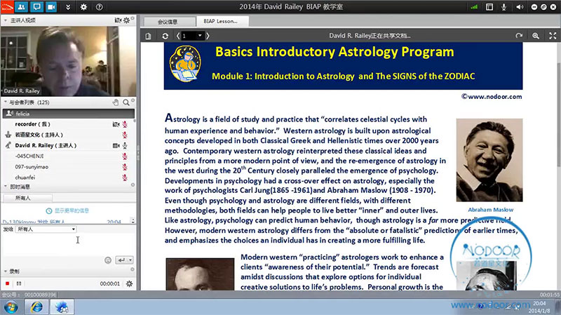Click 显示更早的消息 show earlier messages link

67,210
